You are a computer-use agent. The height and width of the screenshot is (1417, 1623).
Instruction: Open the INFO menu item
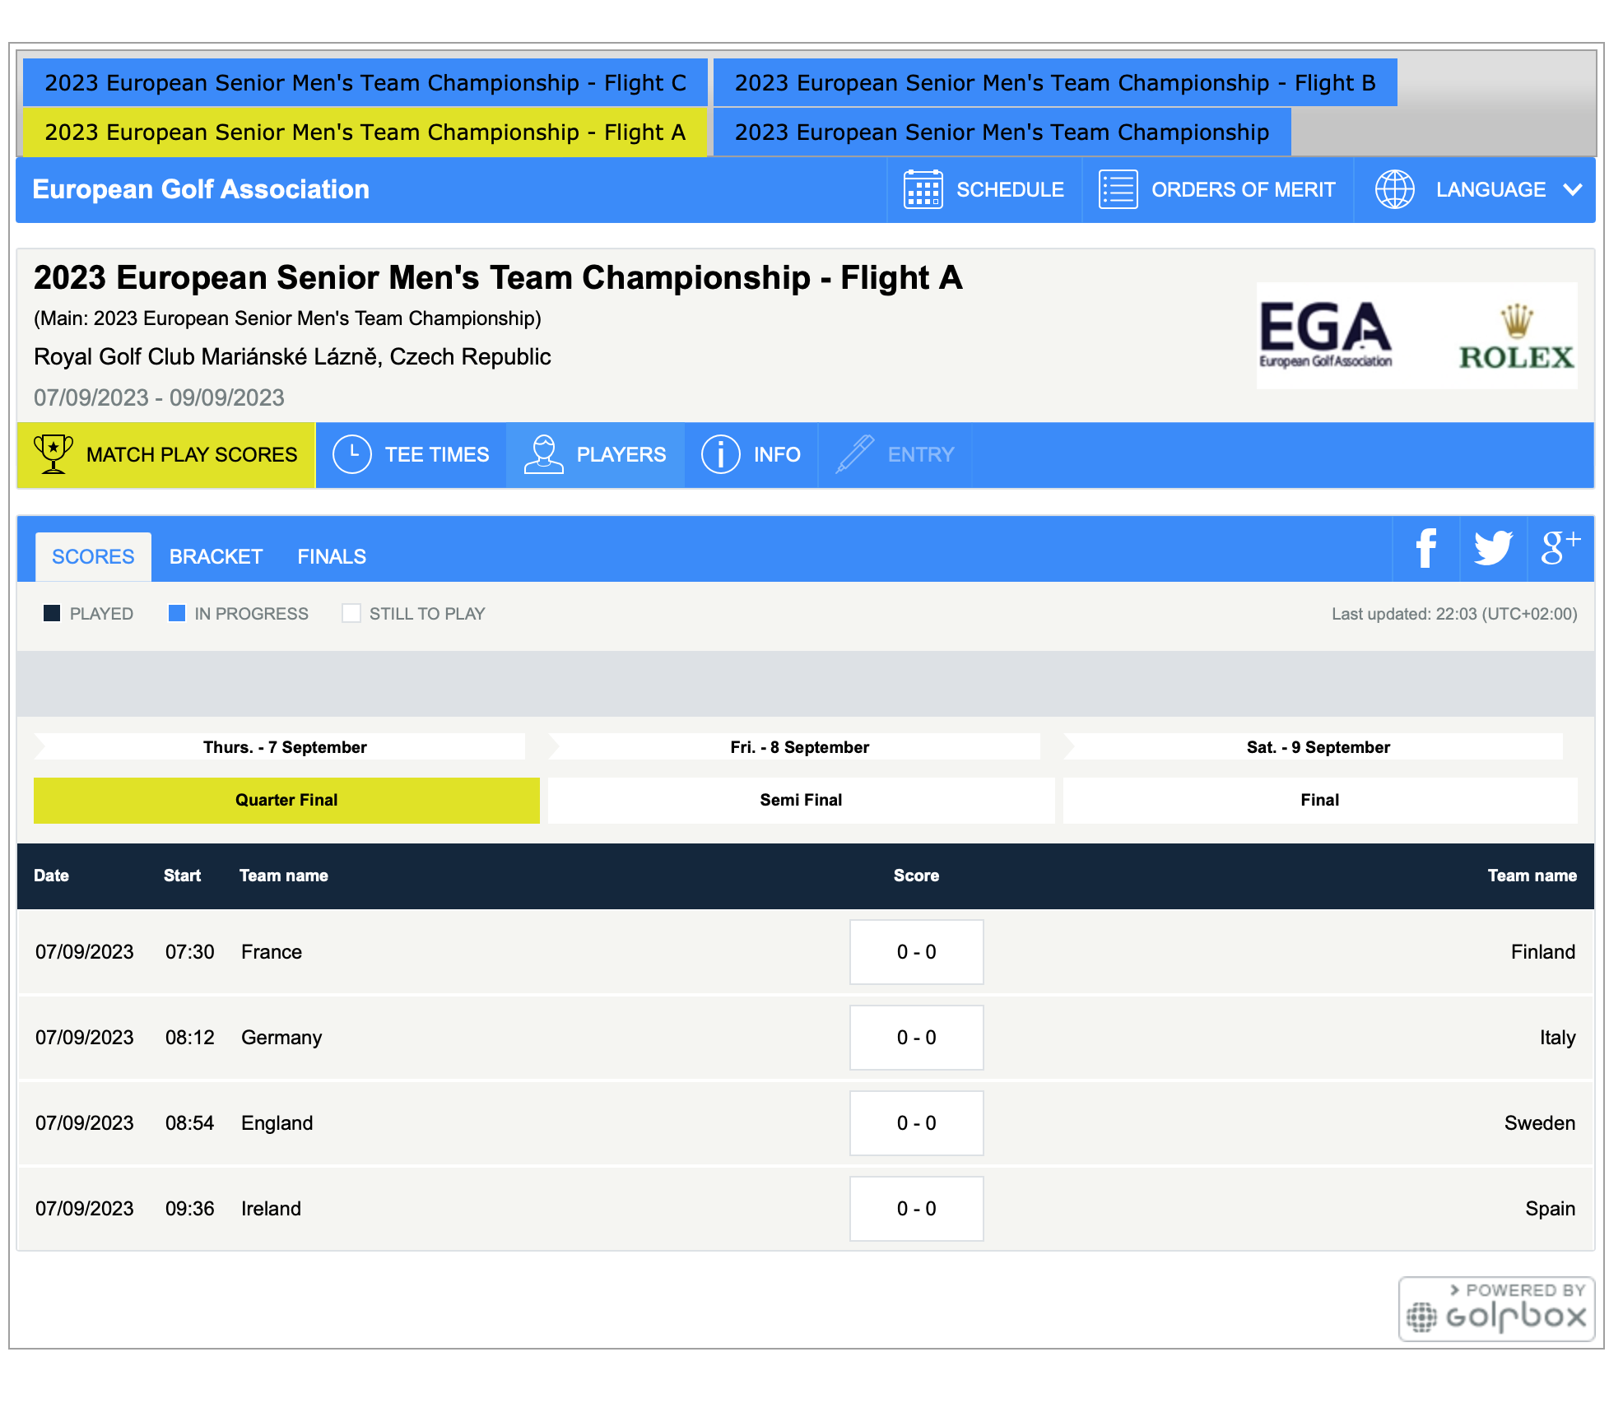(751, 455)
